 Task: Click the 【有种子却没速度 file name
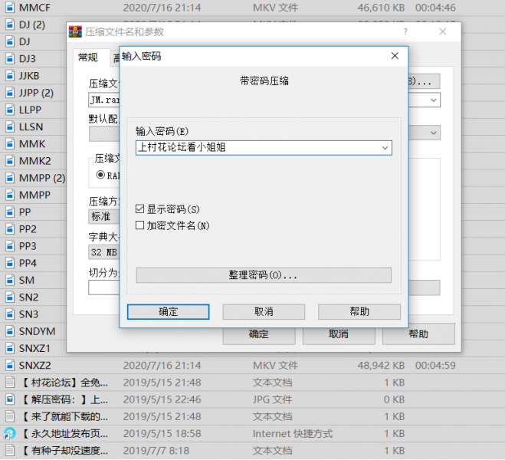coord(64,451)
